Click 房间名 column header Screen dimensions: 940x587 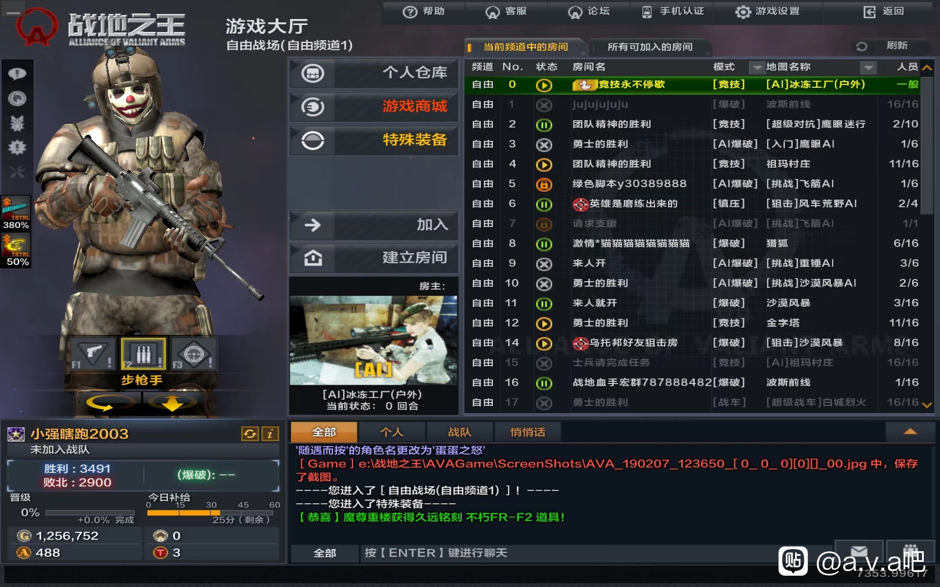coord(589,67)
